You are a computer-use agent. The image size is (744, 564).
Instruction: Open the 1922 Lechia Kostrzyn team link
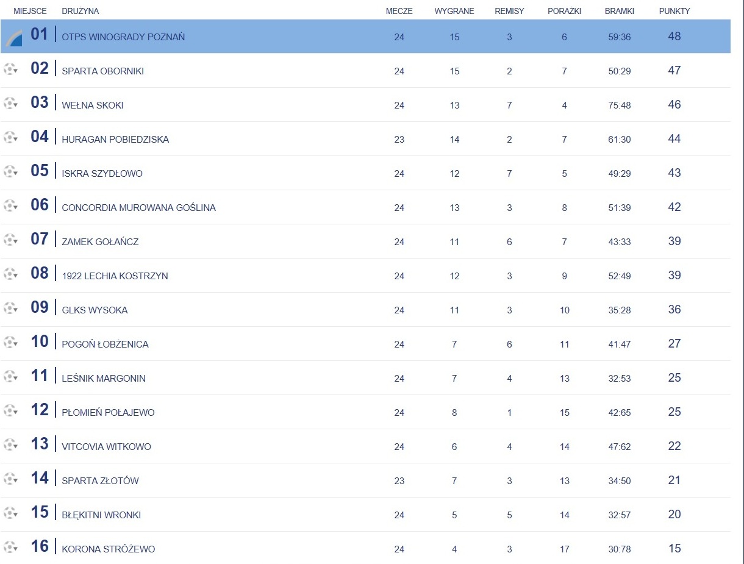(x=115, y=276)
